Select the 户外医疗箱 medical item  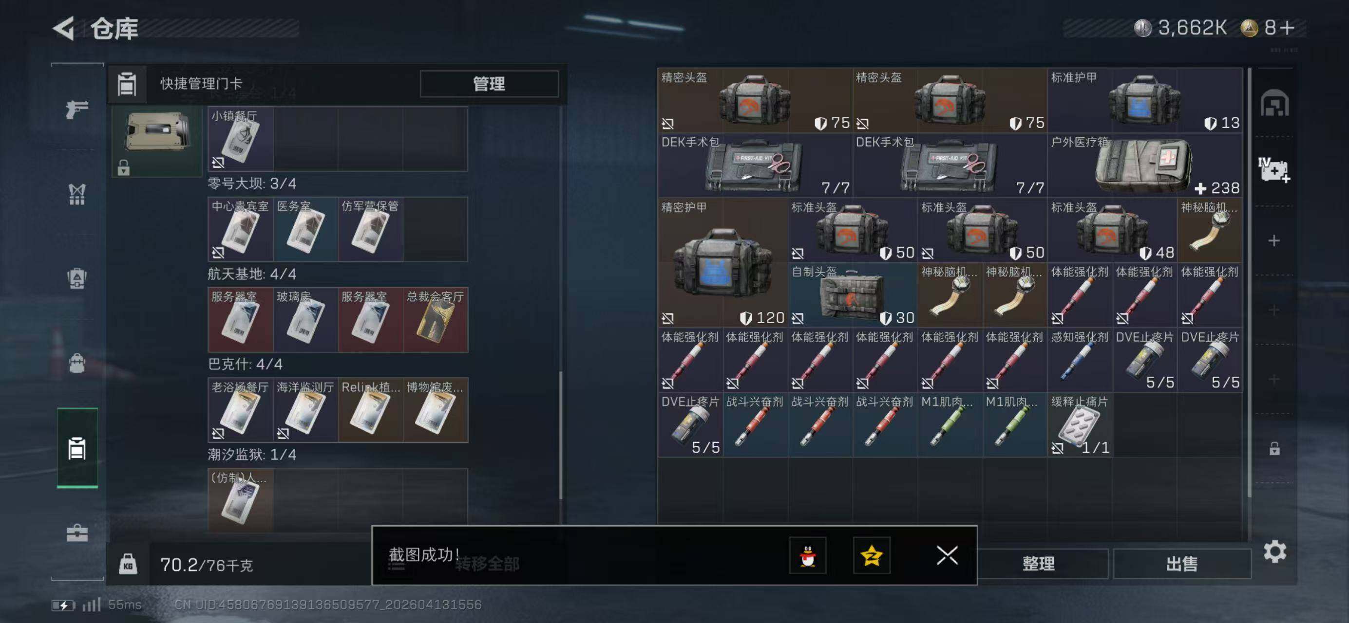pyautogui.click(x=1145, y=165)
